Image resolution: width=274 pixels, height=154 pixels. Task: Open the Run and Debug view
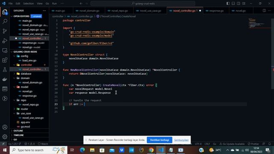(x=5, y=41)
